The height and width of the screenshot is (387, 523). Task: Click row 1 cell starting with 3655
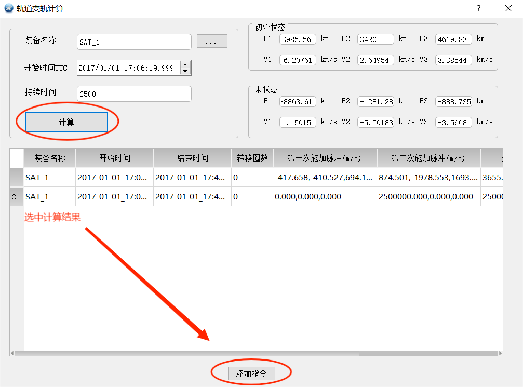tap(492, 178)
